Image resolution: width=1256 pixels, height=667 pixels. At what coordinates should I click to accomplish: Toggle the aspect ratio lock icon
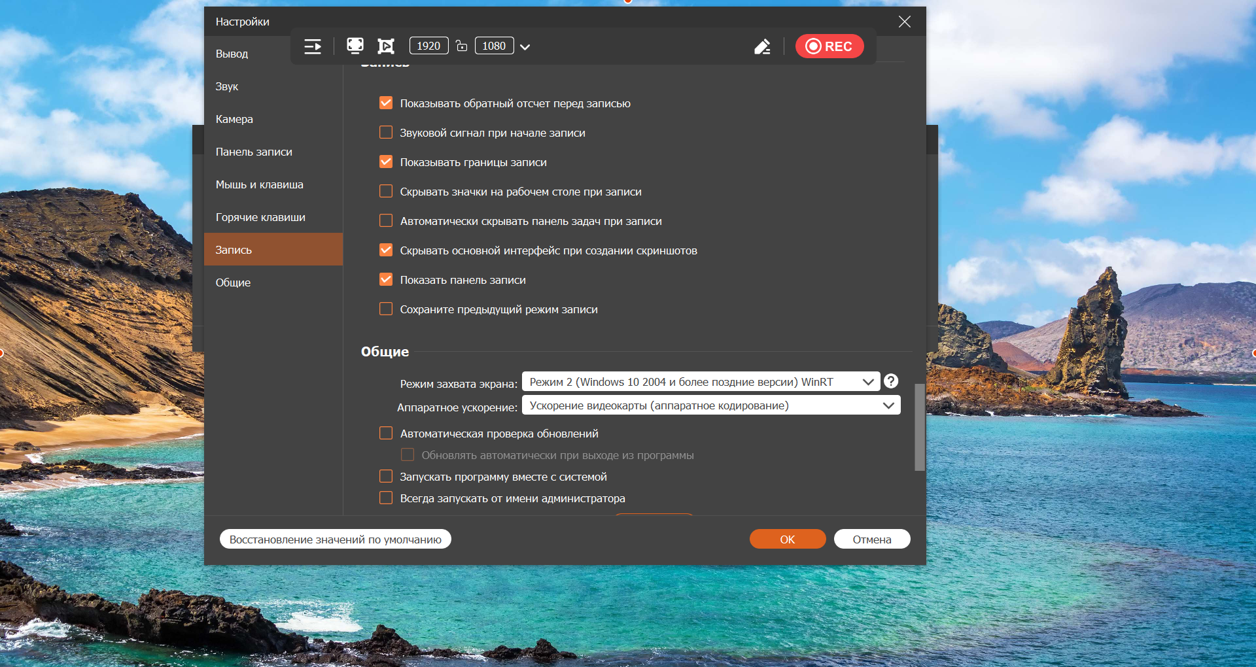pos(462,46)
